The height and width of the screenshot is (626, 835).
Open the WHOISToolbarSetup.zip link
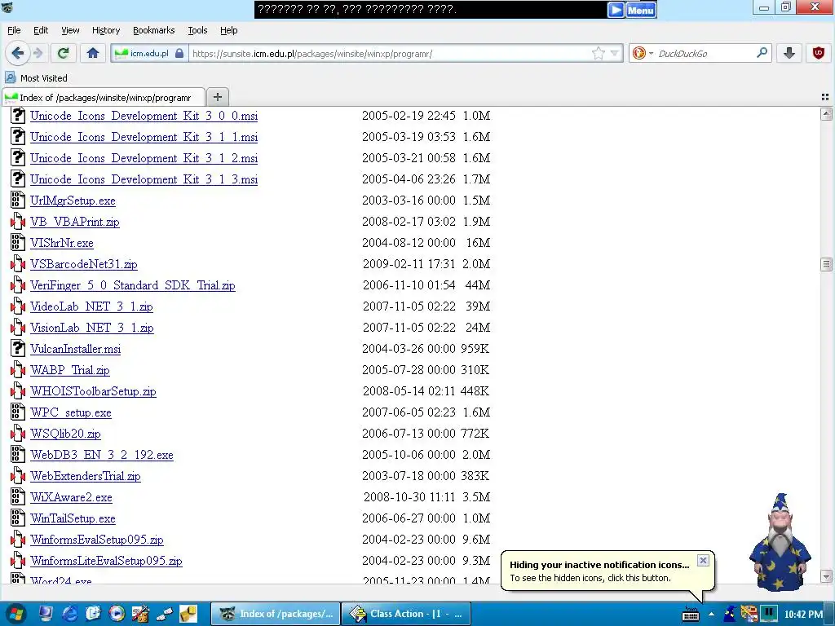point(93,391)
